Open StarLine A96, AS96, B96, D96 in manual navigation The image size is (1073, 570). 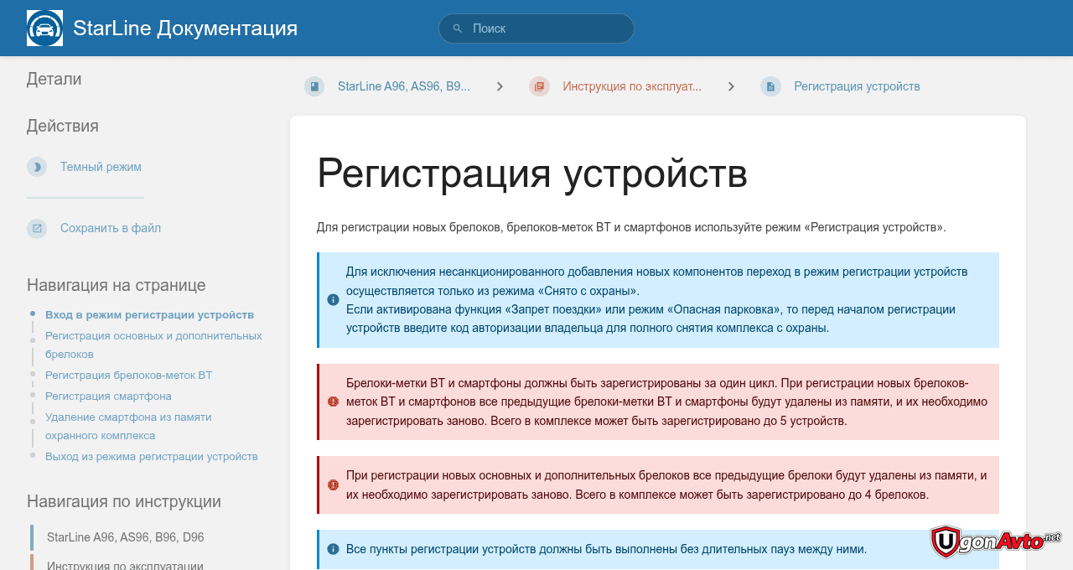coord(126,537)
